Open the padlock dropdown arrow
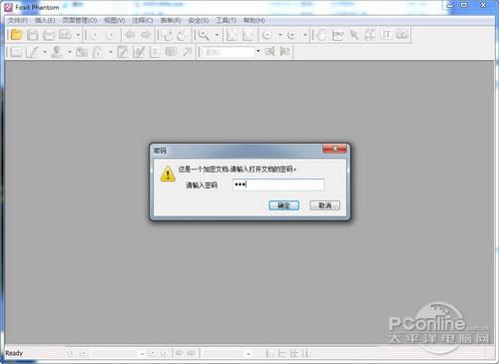This screenshot has width=499, height=364. pyautogui.click(x=111, y=52)
